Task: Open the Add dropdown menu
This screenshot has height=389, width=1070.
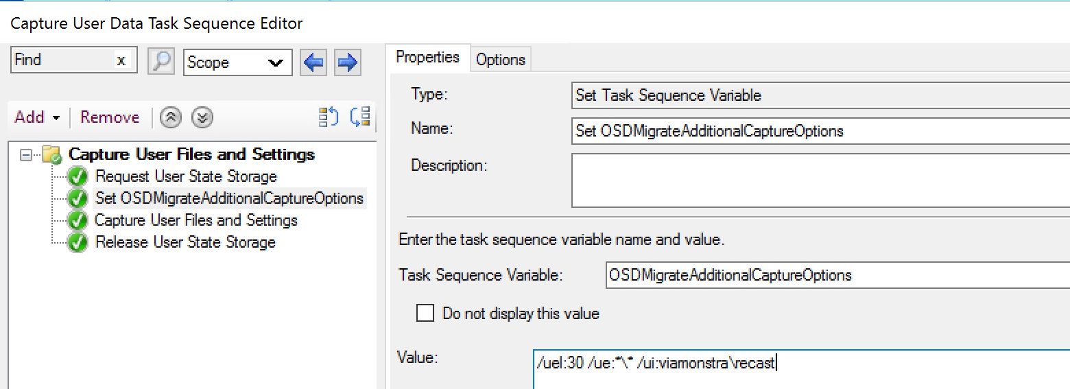Action: (x=37, y=117)
